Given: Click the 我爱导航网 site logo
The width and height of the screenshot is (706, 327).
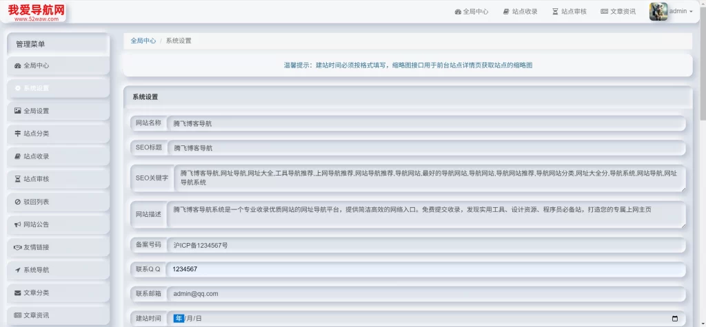Looking at the screenshot, I should pos(37,11).
